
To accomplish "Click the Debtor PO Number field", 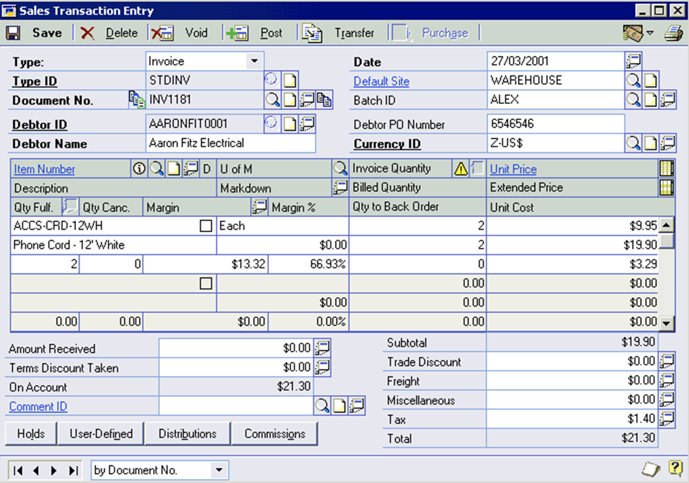I will (x=555, y=124).
